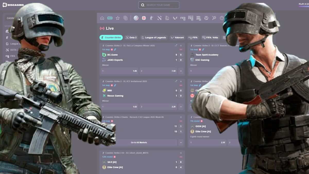The image size is (309, 174).
Task: Open statistics icon on BC.Game match card
Action: pos(176,45)
